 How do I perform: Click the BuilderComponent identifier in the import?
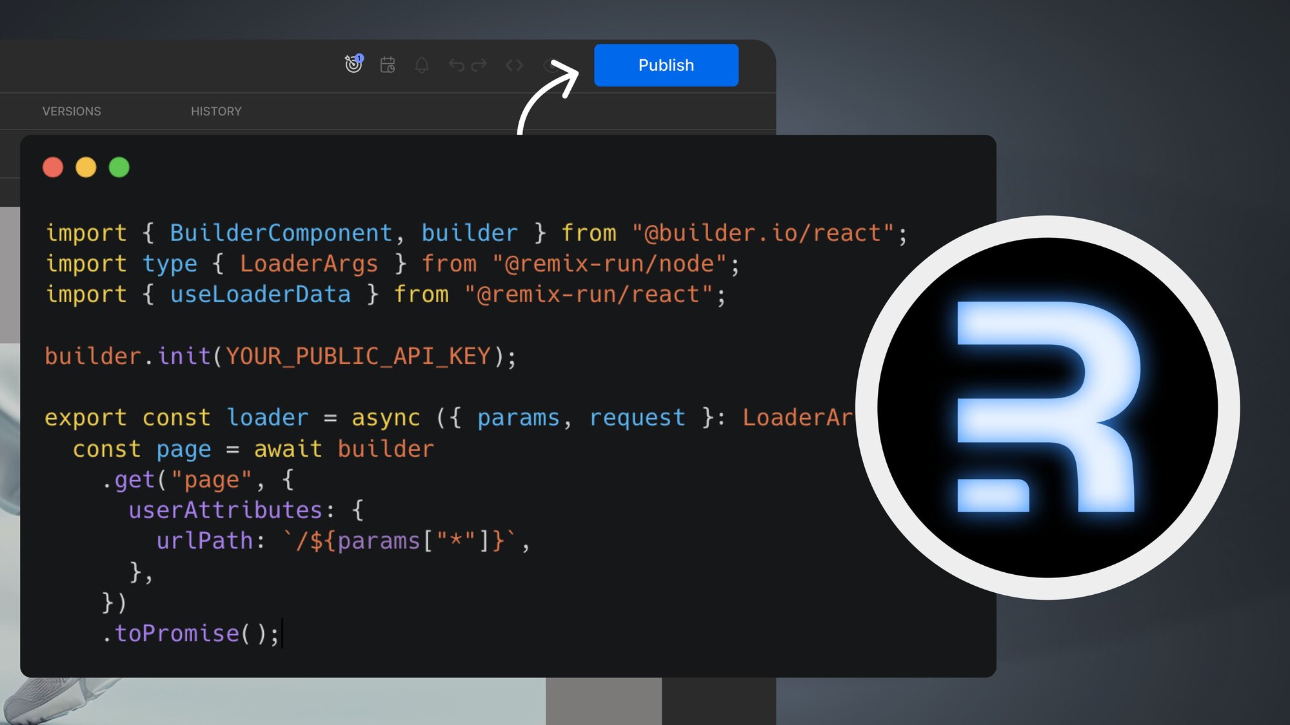click(281, 233)
